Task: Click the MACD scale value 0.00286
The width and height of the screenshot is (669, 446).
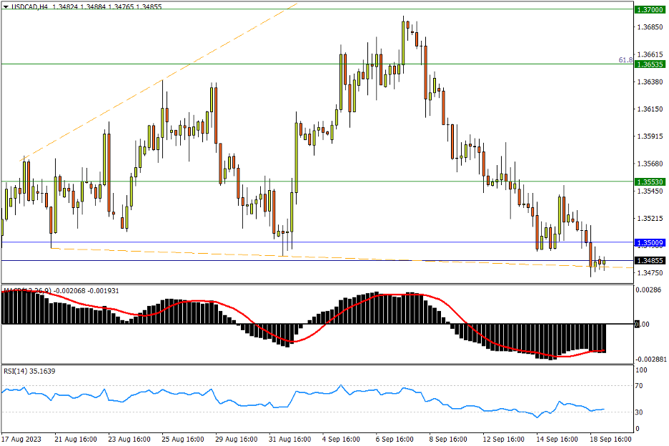Action: coord(648,289)
